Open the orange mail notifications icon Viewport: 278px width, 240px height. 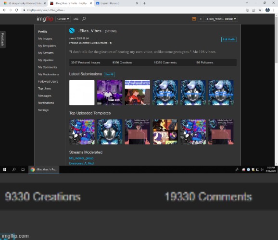[x=194, y=19]
